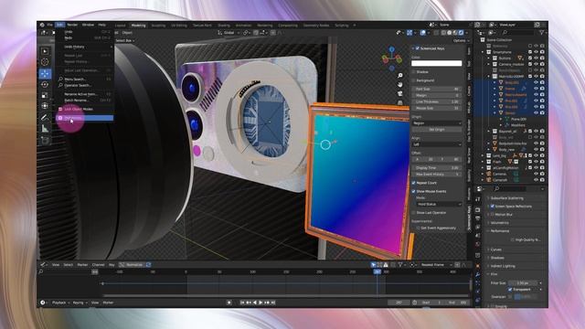The image size is (585, 329).
Task: Enable the Background checkbox
Action: pos(414,80)
